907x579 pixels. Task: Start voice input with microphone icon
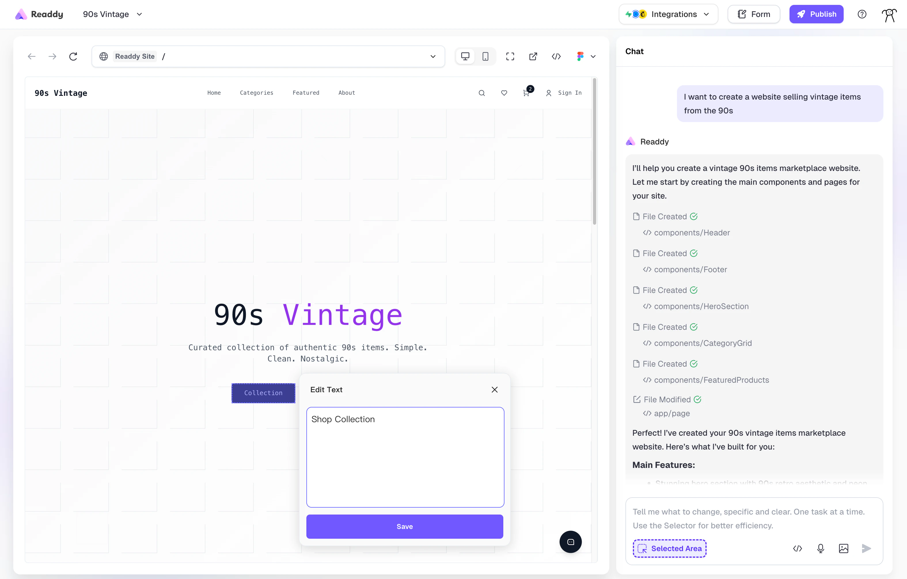pos(820,548)
